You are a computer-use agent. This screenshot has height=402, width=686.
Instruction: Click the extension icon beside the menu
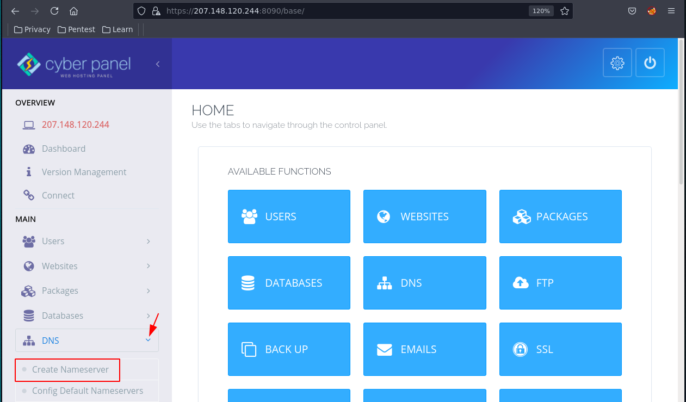click(652, 11)
